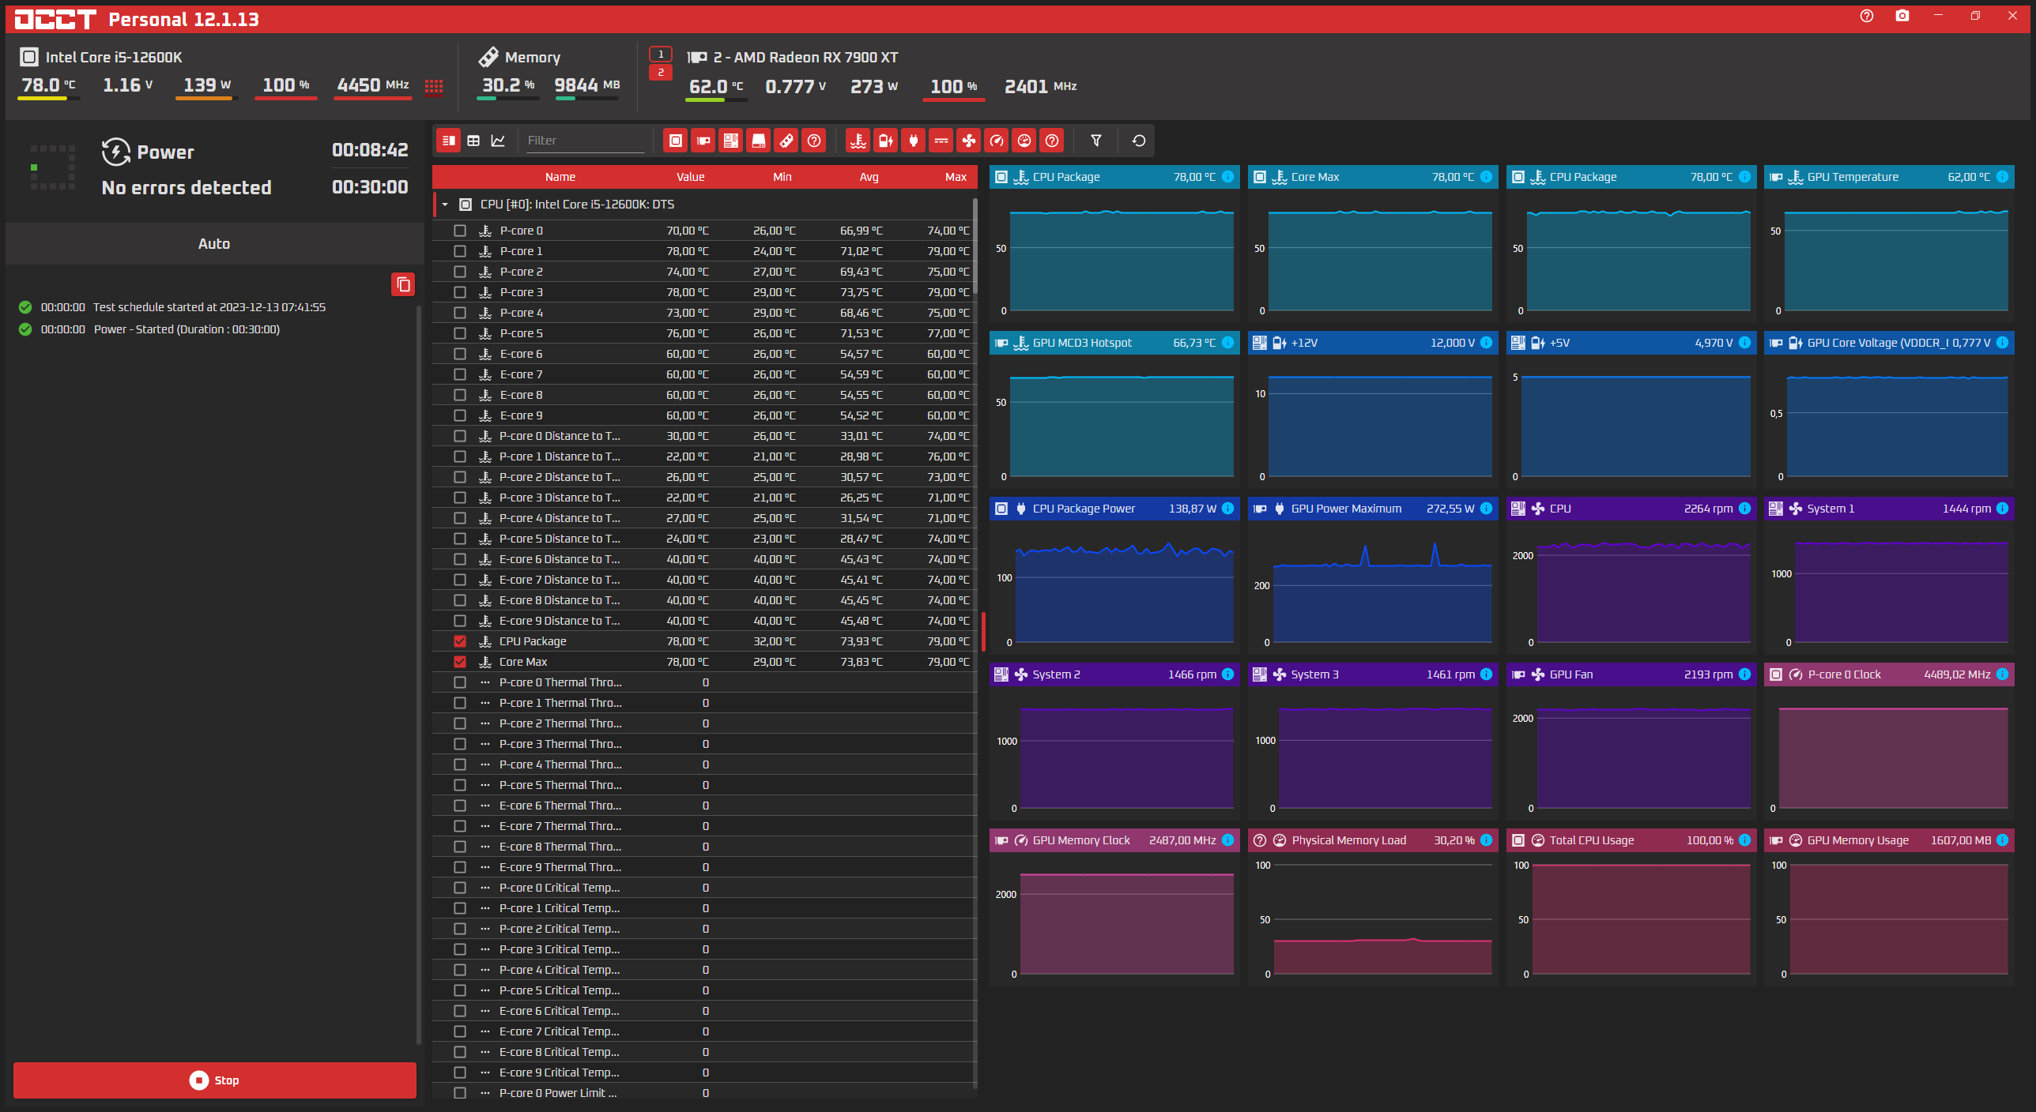Toggle the unknown hardware filter
Image resolution: width=2036 pixels, height=1112 pixels.
tap(814, 141)
